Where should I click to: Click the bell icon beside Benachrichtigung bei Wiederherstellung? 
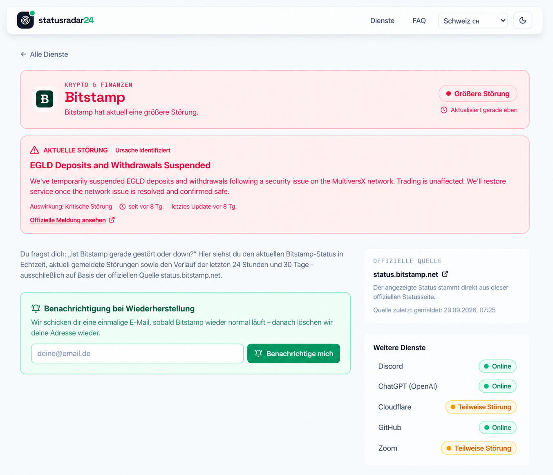[36, 308]
